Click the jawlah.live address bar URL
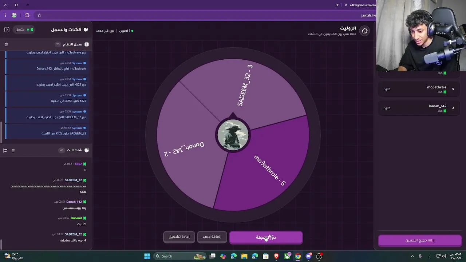The width and height of the screenshot is (466, 262). tap(368, 15)
